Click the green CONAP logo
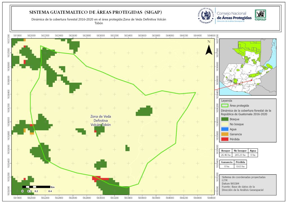This screenshot has height=203, width=288. pyautogui.click(x=260, y=15)
